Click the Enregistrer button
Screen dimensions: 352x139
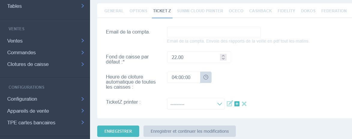click(x=118, y=131)
